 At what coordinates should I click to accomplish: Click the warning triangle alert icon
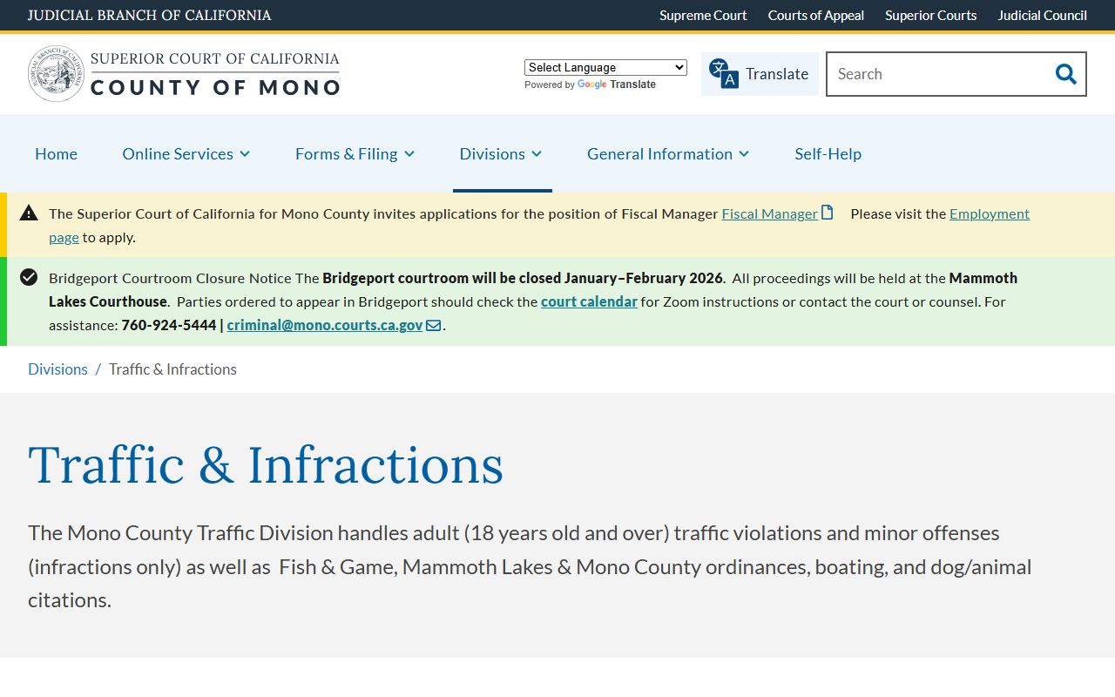29,213
